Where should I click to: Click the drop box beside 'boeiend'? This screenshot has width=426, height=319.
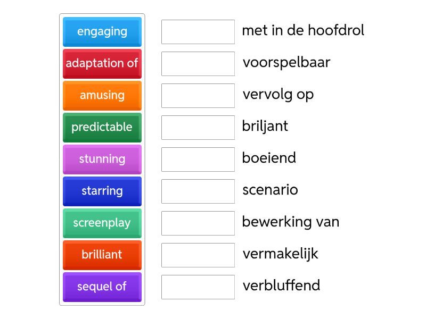pos(198,159)
